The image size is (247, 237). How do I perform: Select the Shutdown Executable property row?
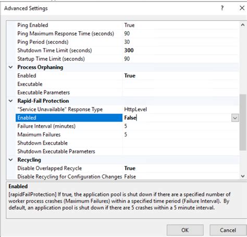[x=127, y=143]
